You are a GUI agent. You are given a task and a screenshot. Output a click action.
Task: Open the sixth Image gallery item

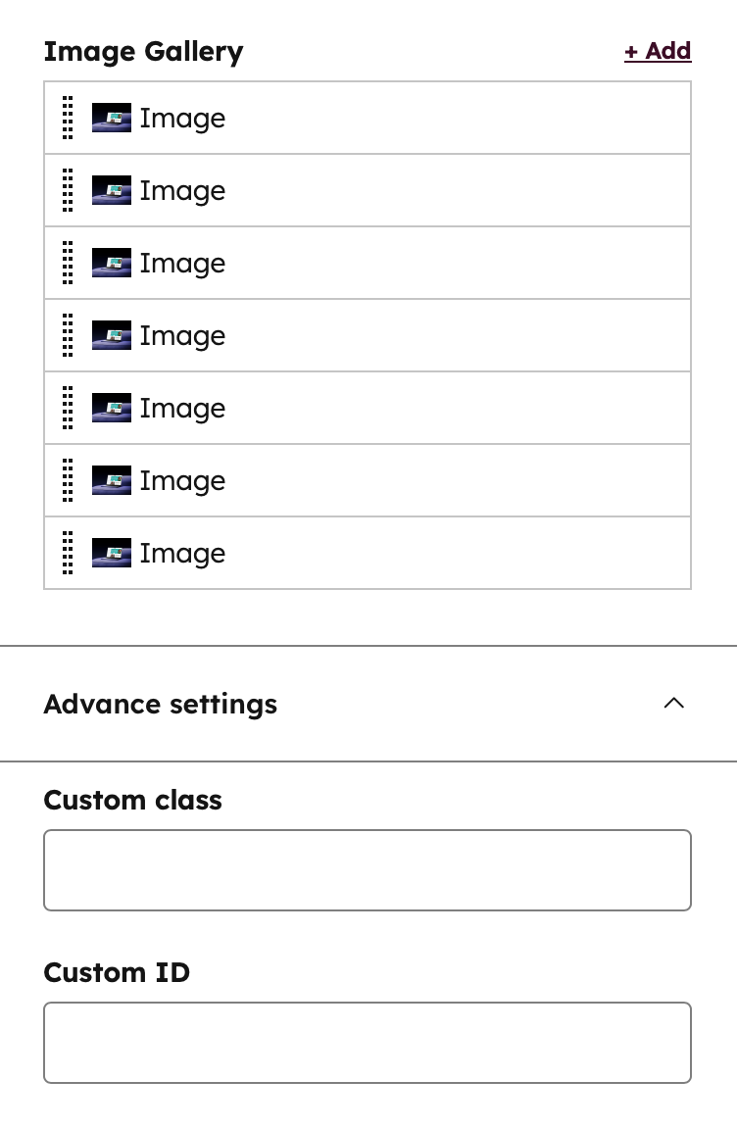pos(368,480)
